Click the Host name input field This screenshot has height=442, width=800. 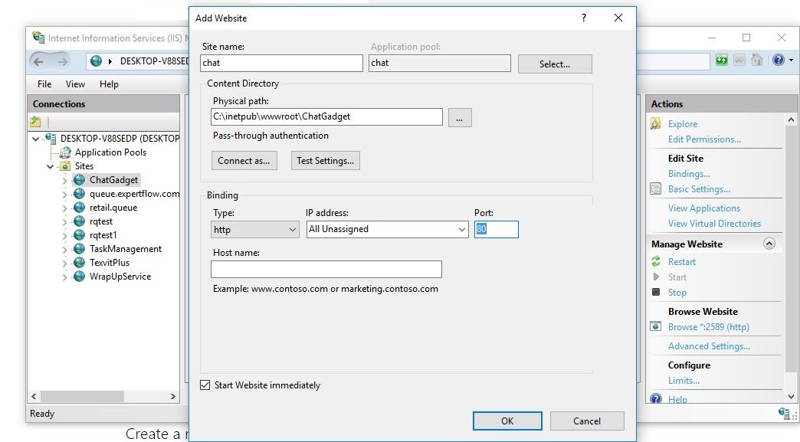pyautogui.click(x=326, y=269)
